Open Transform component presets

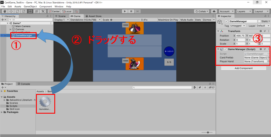pos(265,31)
